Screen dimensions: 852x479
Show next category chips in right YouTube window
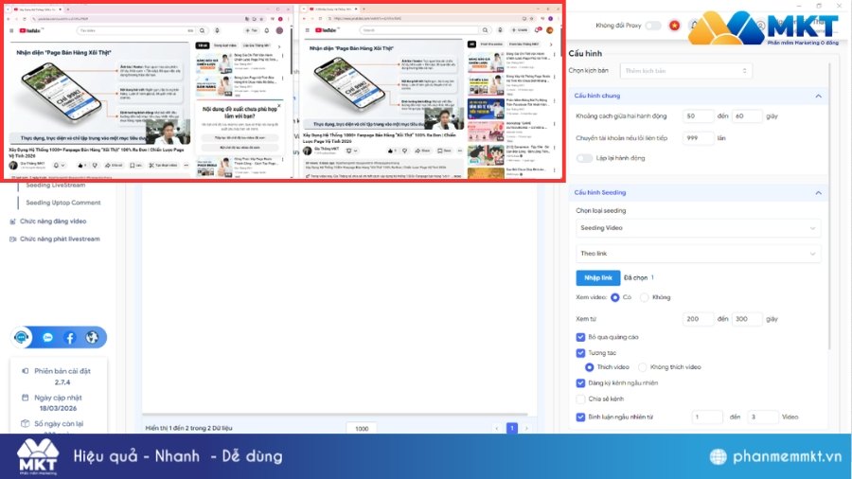pos(550,44)
